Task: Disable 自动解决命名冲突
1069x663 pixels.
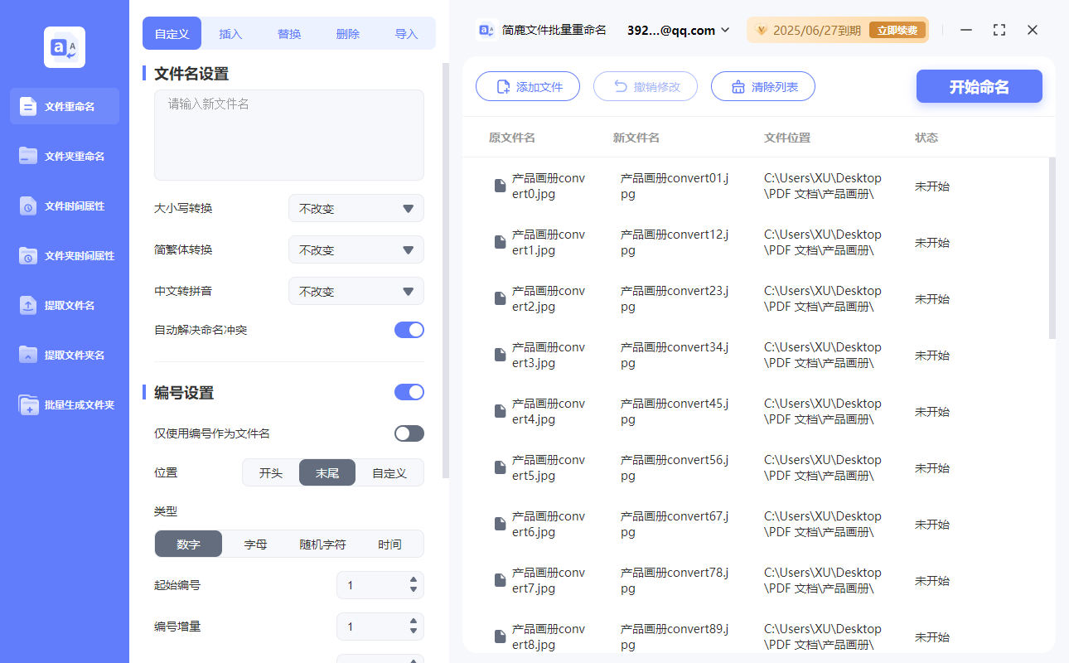Action: (409, 329)
